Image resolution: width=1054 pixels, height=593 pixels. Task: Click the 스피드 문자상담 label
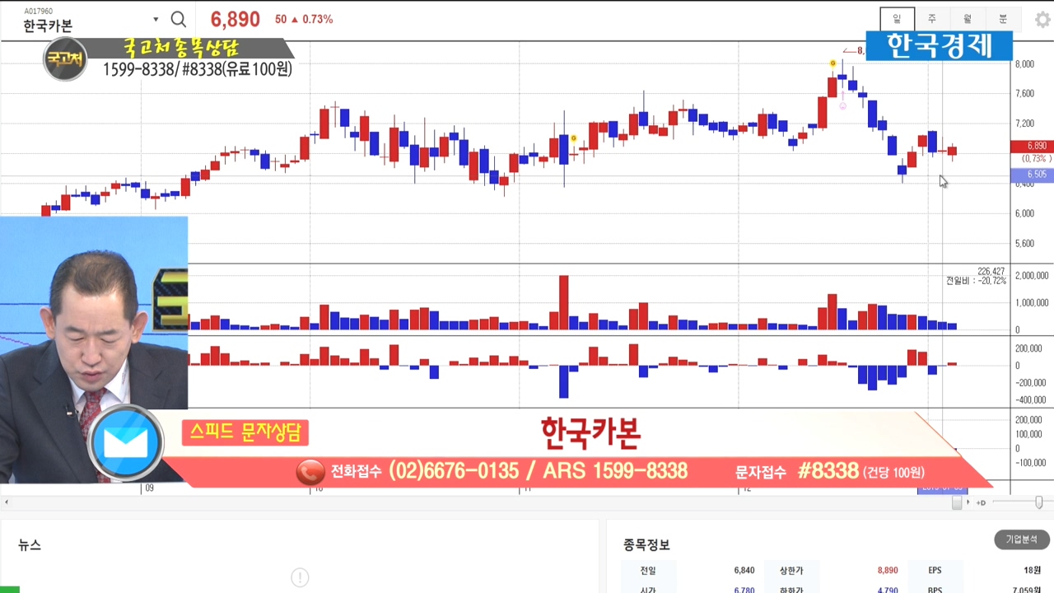[245, 432]
